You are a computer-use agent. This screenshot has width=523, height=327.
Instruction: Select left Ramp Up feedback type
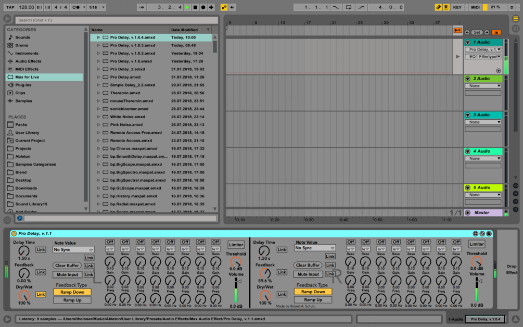[72, 300]
